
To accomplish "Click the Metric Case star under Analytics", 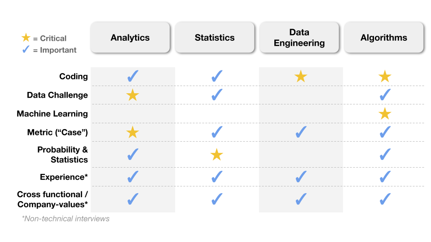I will coord(132,132).
